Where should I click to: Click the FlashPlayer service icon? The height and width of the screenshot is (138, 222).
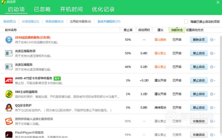coord(9,134)
